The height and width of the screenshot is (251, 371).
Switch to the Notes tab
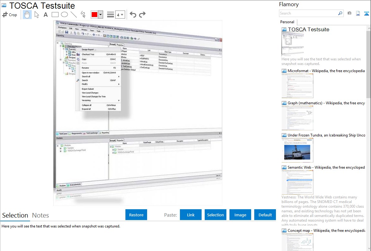coord(41,215)
